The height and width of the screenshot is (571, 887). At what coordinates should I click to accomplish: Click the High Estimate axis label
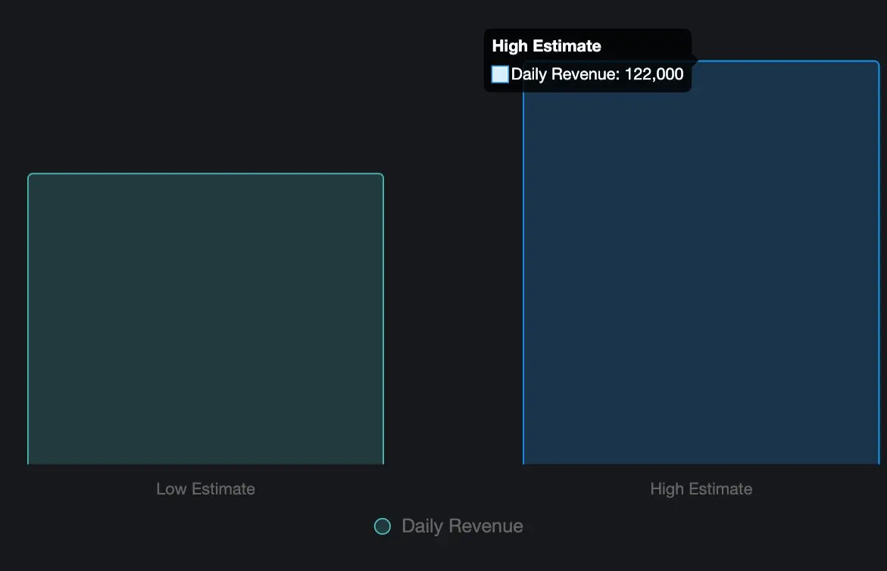(701, 489)
